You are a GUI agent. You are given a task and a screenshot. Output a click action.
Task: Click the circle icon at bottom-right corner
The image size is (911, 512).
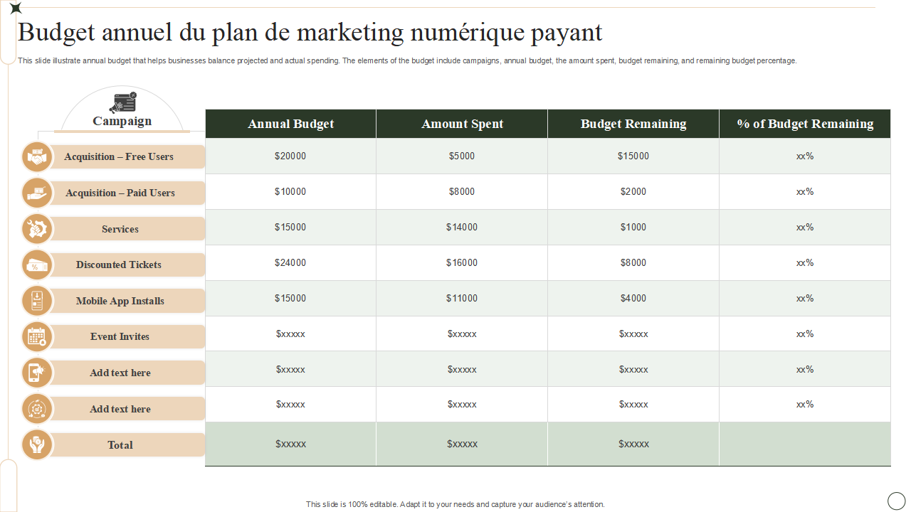pyautogui.click(x=896, y=500)
